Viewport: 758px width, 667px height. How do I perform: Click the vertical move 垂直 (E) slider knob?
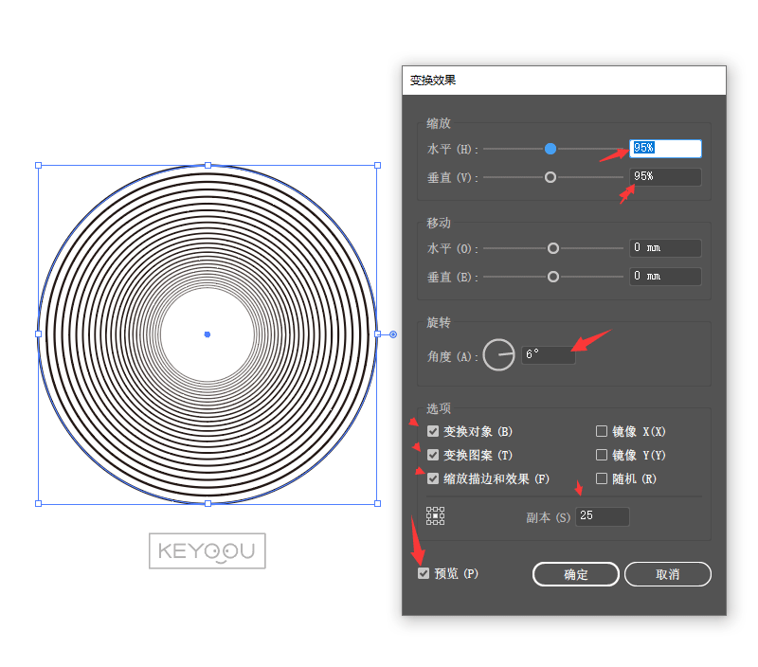(x=553, y=277)
